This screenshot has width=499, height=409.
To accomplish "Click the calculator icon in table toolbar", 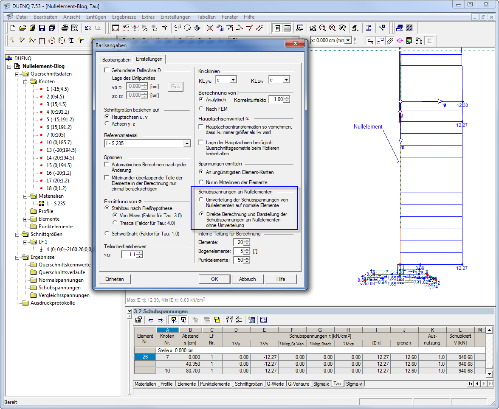I will 263,320.
